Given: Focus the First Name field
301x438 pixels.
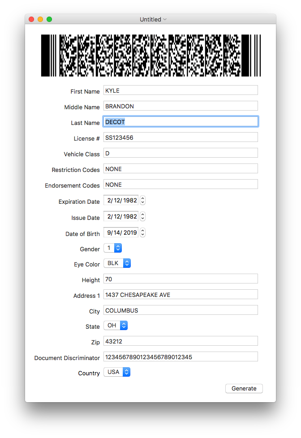Looking at the screenshot, I should tap(181, 90).
